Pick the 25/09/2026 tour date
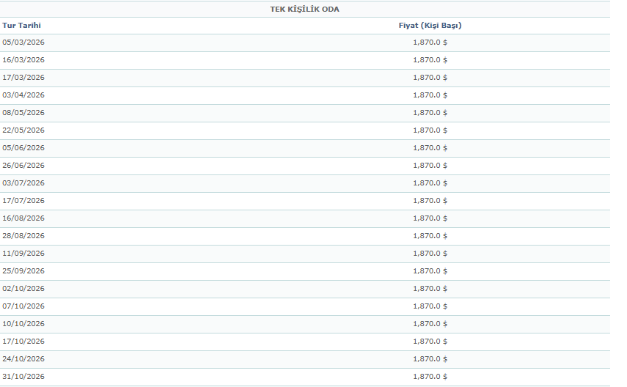This screenshot has width=627, height=387. pyautogui.click(x=23, y=271)
